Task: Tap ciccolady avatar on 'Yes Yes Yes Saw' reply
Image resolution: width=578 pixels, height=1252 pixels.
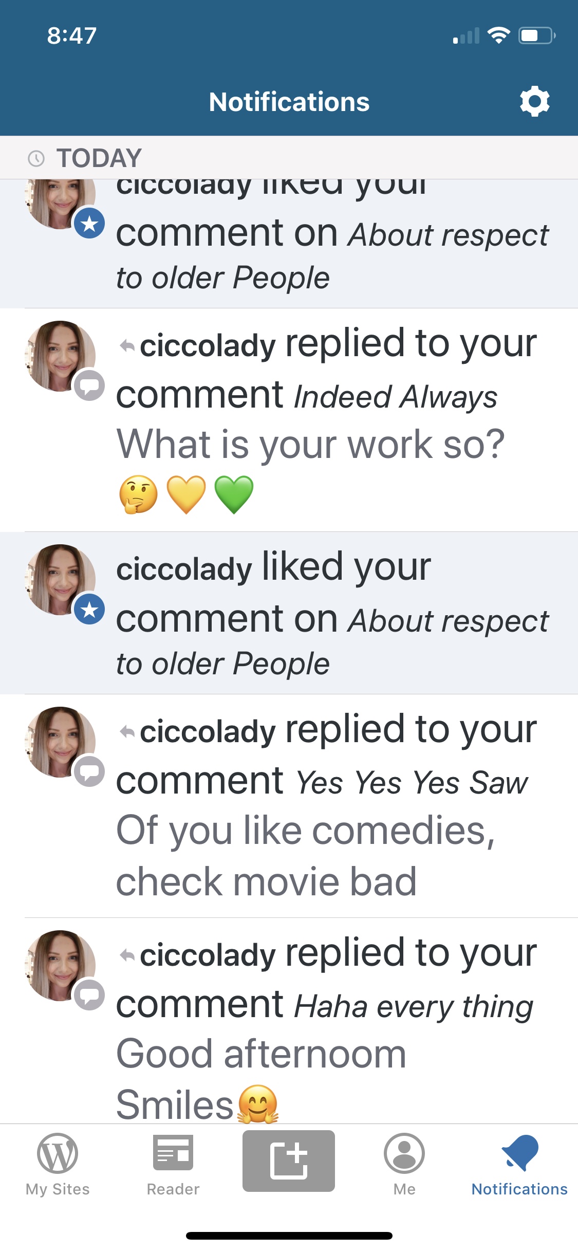Action: click(60, 742)
